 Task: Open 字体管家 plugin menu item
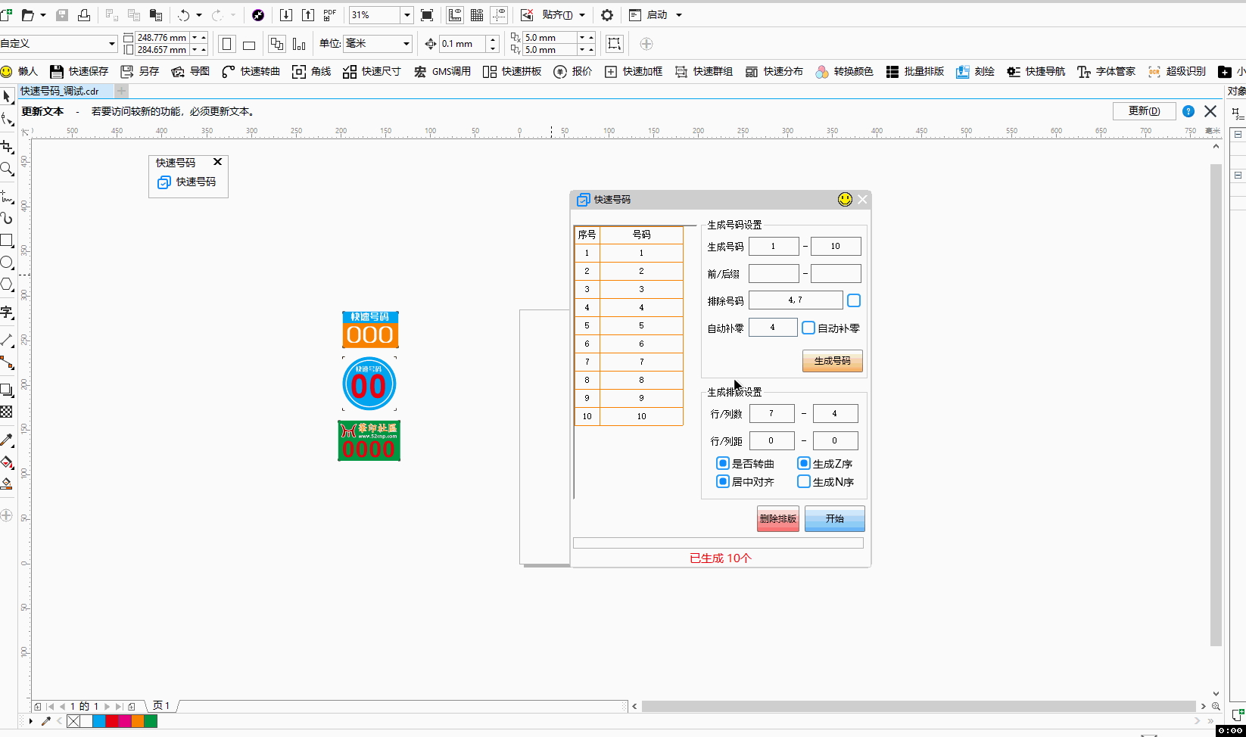click(x=1107, y=71)
